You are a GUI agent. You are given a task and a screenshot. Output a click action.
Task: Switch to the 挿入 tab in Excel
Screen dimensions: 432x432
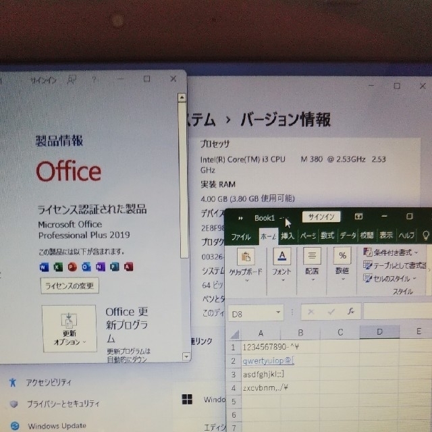(288, 236)
